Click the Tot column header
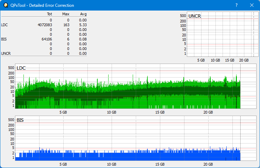 click(49, 14)
